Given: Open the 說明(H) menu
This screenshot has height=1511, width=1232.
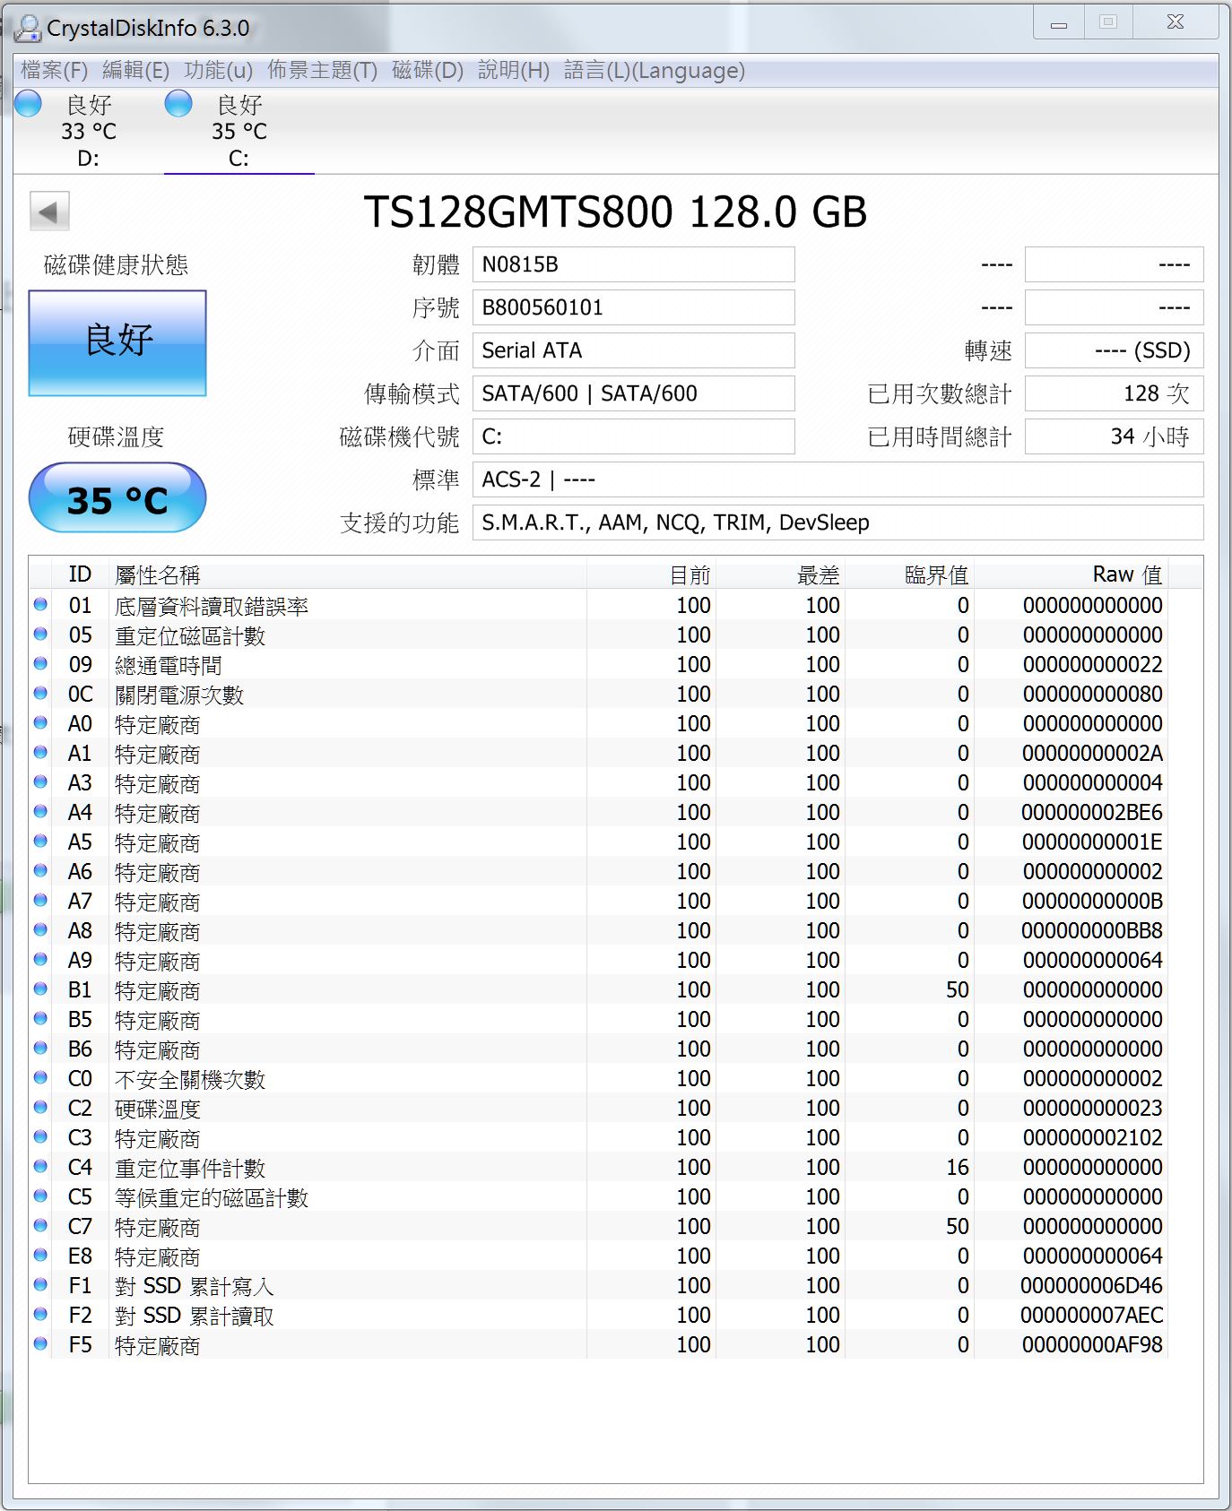Looking at the screenshot, I should click(514, 71).
